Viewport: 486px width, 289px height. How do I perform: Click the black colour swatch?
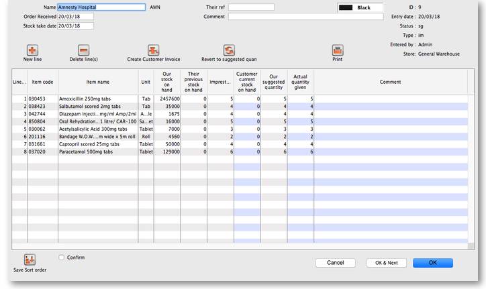pos(347,8)
